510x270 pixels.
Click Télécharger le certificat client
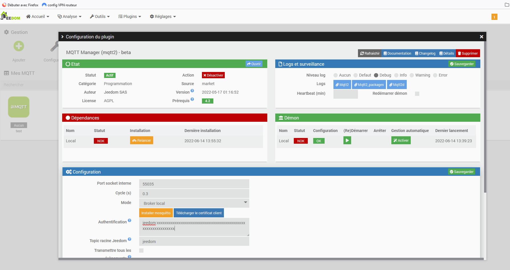[199, 213]
